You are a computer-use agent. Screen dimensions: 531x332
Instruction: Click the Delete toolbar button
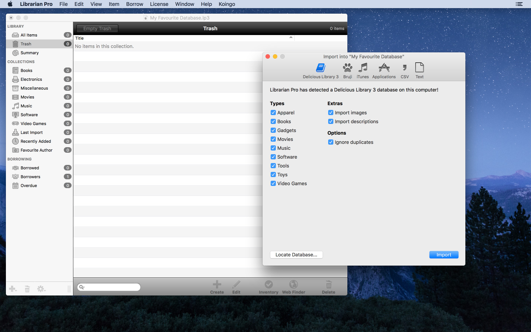[329, 287]
